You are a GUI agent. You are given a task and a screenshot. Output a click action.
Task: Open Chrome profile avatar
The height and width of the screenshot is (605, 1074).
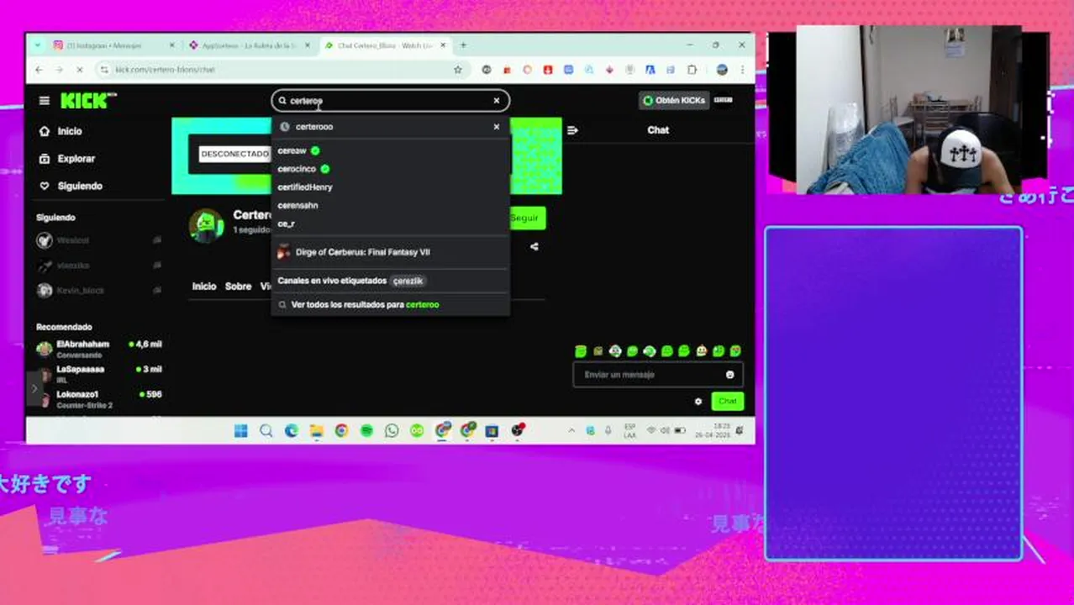point(722,70)
